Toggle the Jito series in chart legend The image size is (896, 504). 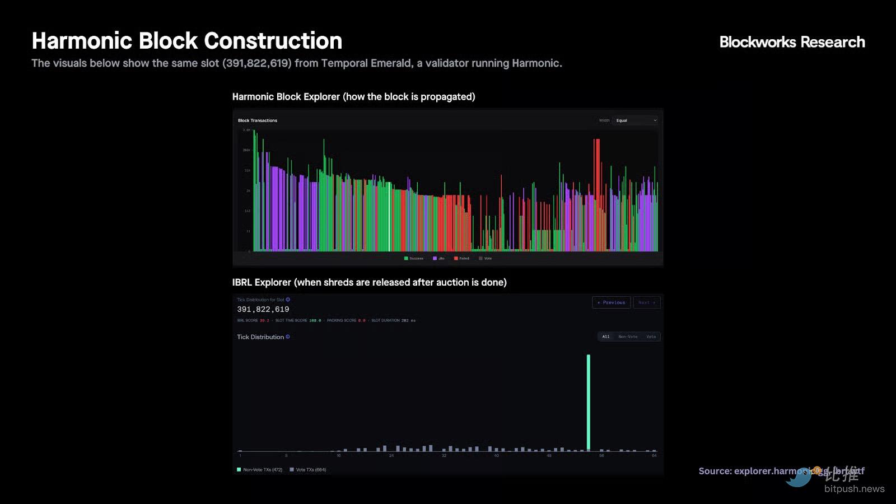[x=438, y=258]
